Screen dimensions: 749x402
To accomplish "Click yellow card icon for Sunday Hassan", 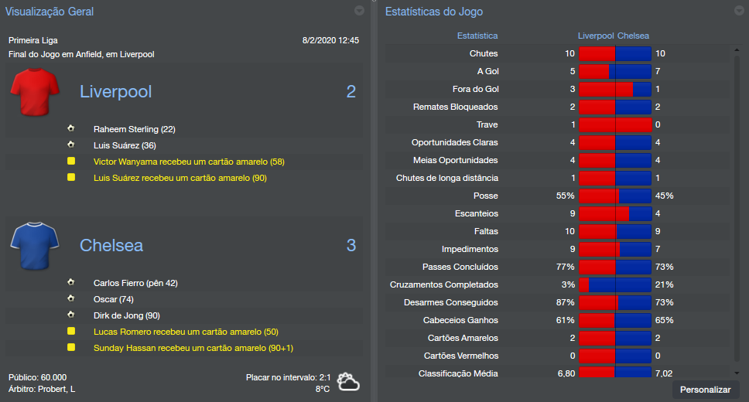I will click(71, 347).
